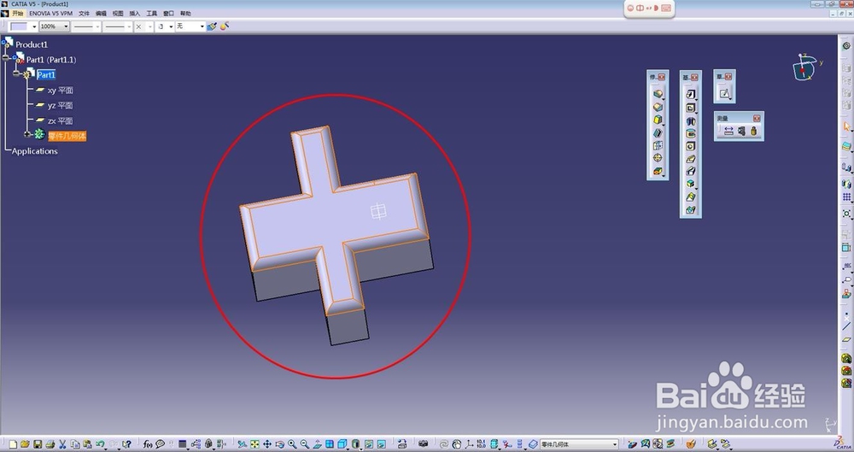Click the Measure Item icon

(x=741, y=131)
